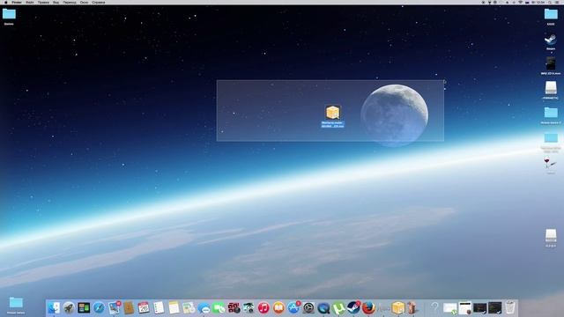The image size is (564, 317).
Task: Open Mail with the red badge in Dock
Action: point(115,307)
